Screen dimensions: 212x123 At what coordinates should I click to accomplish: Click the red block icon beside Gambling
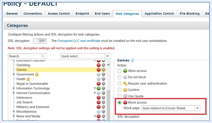pos(99,65)
